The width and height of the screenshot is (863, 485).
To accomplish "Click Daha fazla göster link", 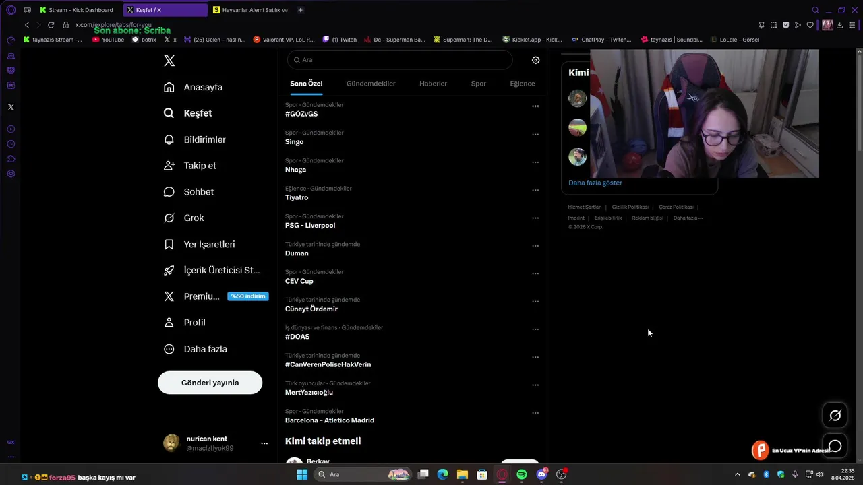I will tap(595, 183).
